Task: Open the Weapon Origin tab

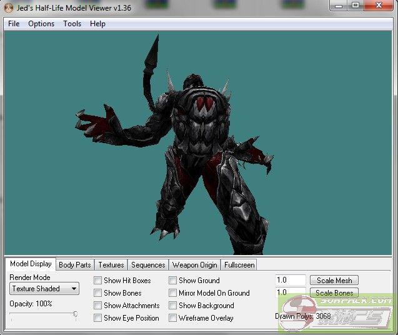Action: click(194, 265)
